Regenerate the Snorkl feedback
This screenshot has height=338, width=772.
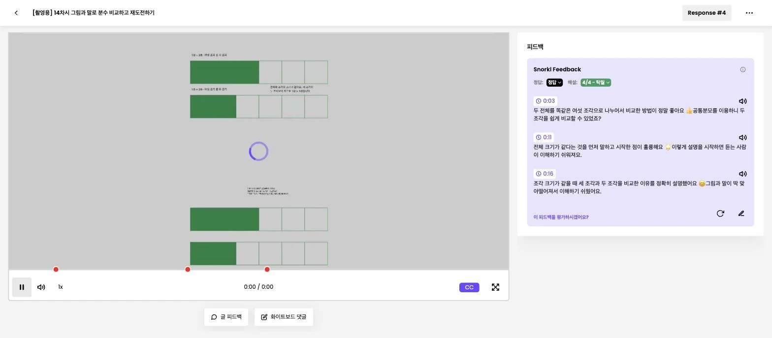[720, 214]
